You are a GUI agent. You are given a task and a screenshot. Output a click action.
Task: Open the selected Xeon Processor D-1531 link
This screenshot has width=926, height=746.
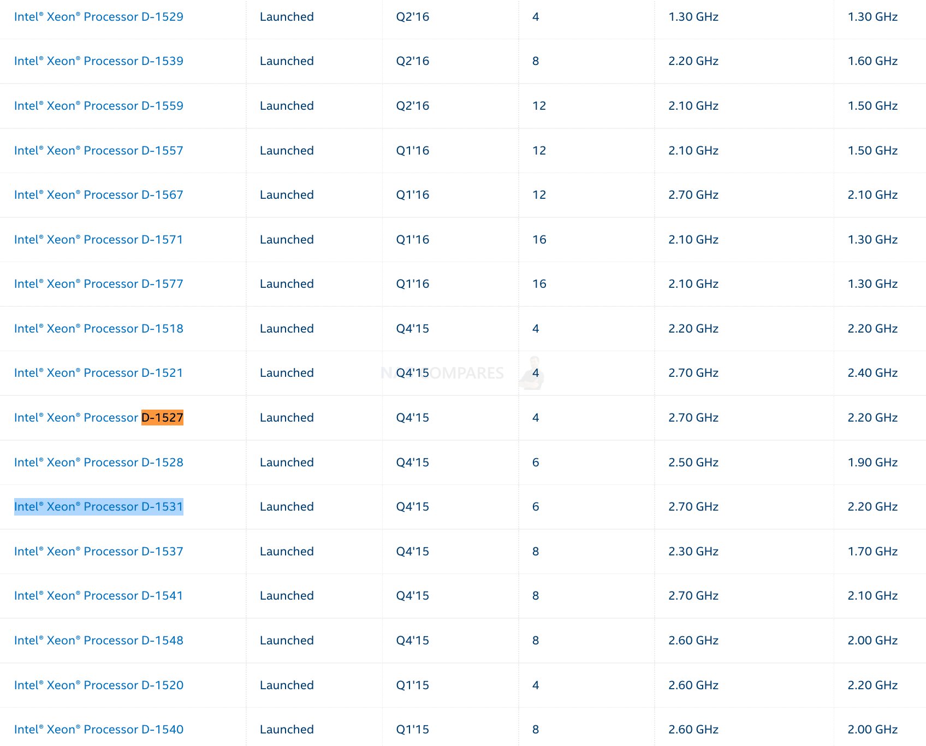99,507
